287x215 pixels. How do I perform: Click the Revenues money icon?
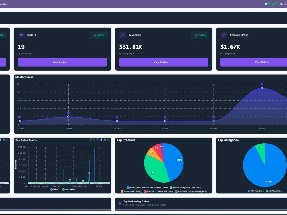click(123, 35)
